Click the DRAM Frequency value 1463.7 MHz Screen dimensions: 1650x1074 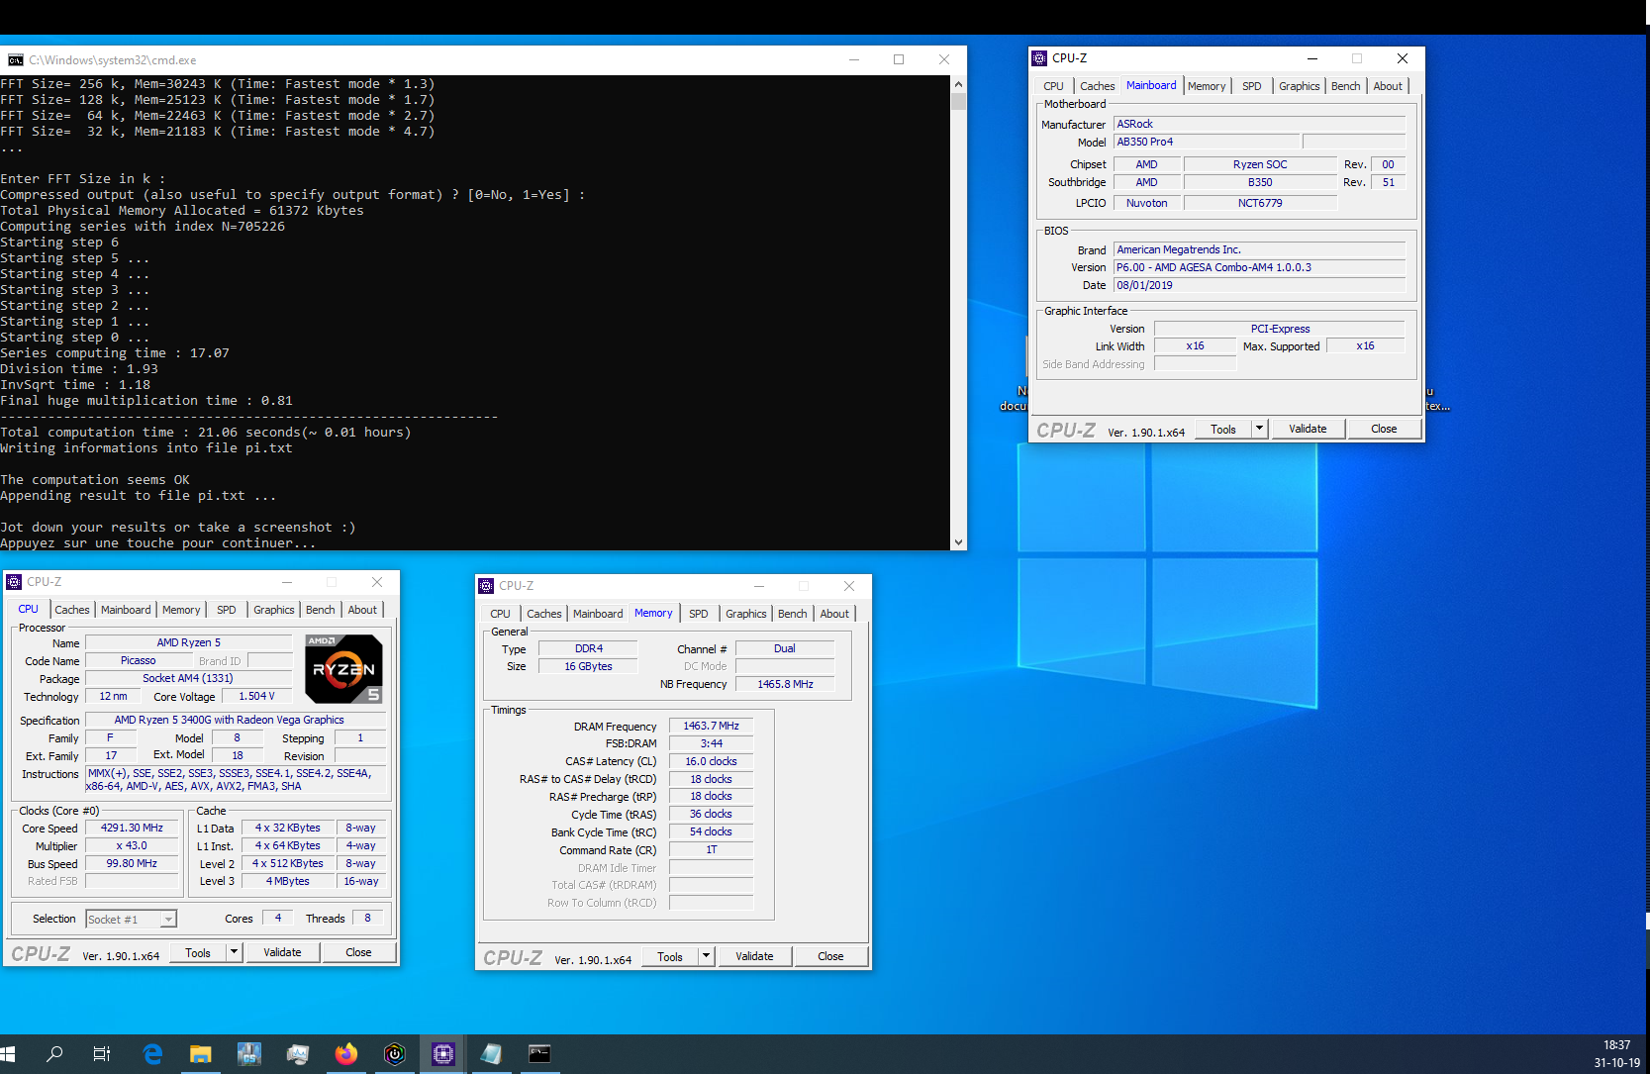(x=711, y=726)
